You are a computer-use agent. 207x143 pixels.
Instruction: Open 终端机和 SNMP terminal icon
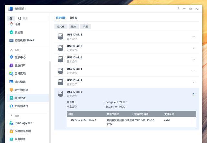pyautogui.click(x=11, y=40)
